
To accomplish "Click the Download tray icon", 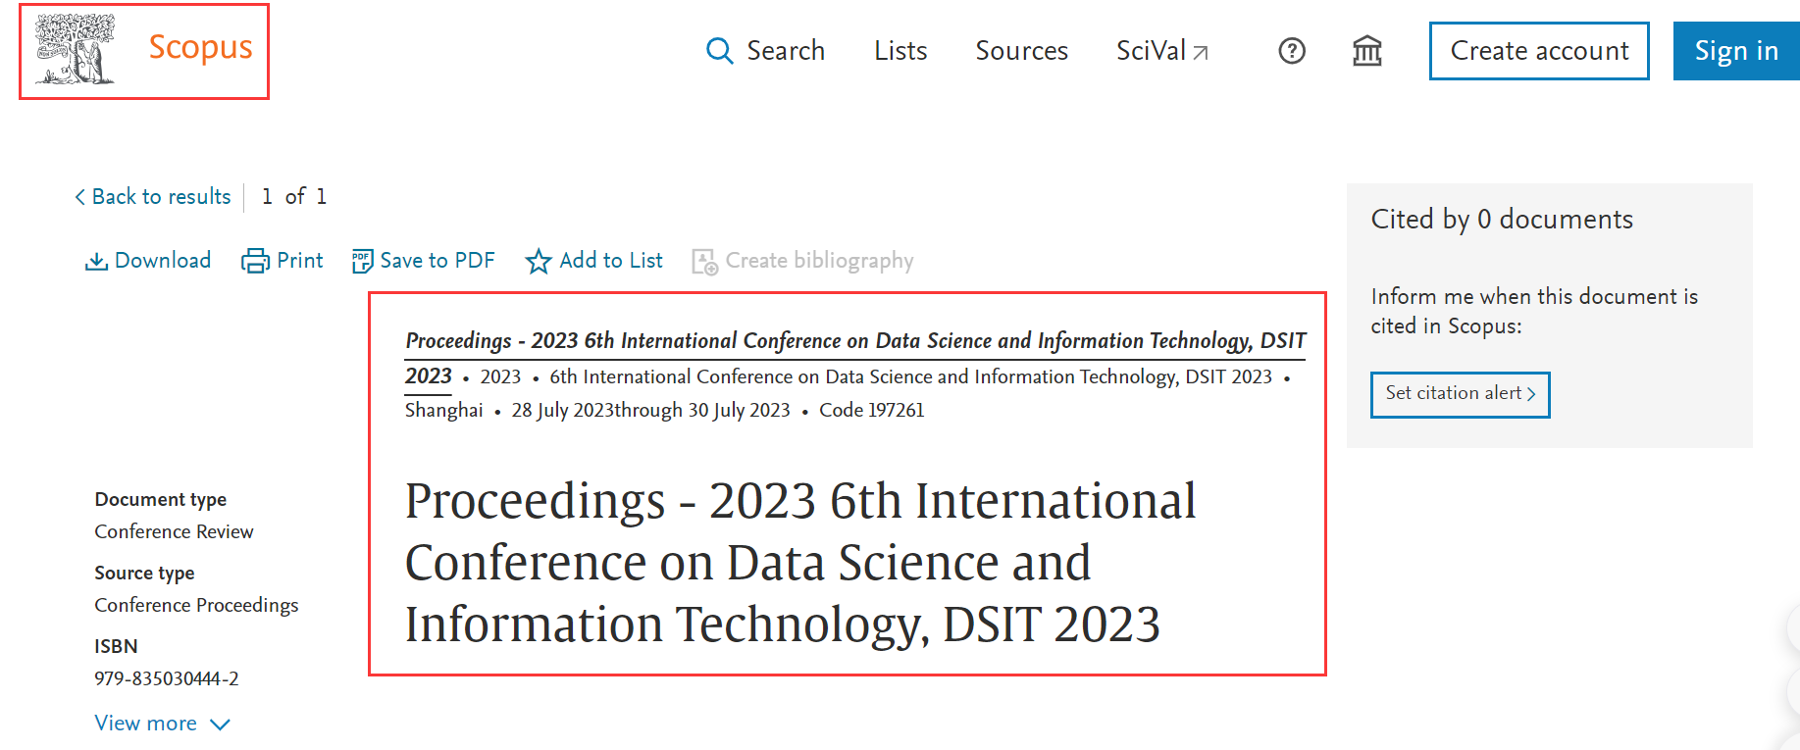I will click(96, 261).
